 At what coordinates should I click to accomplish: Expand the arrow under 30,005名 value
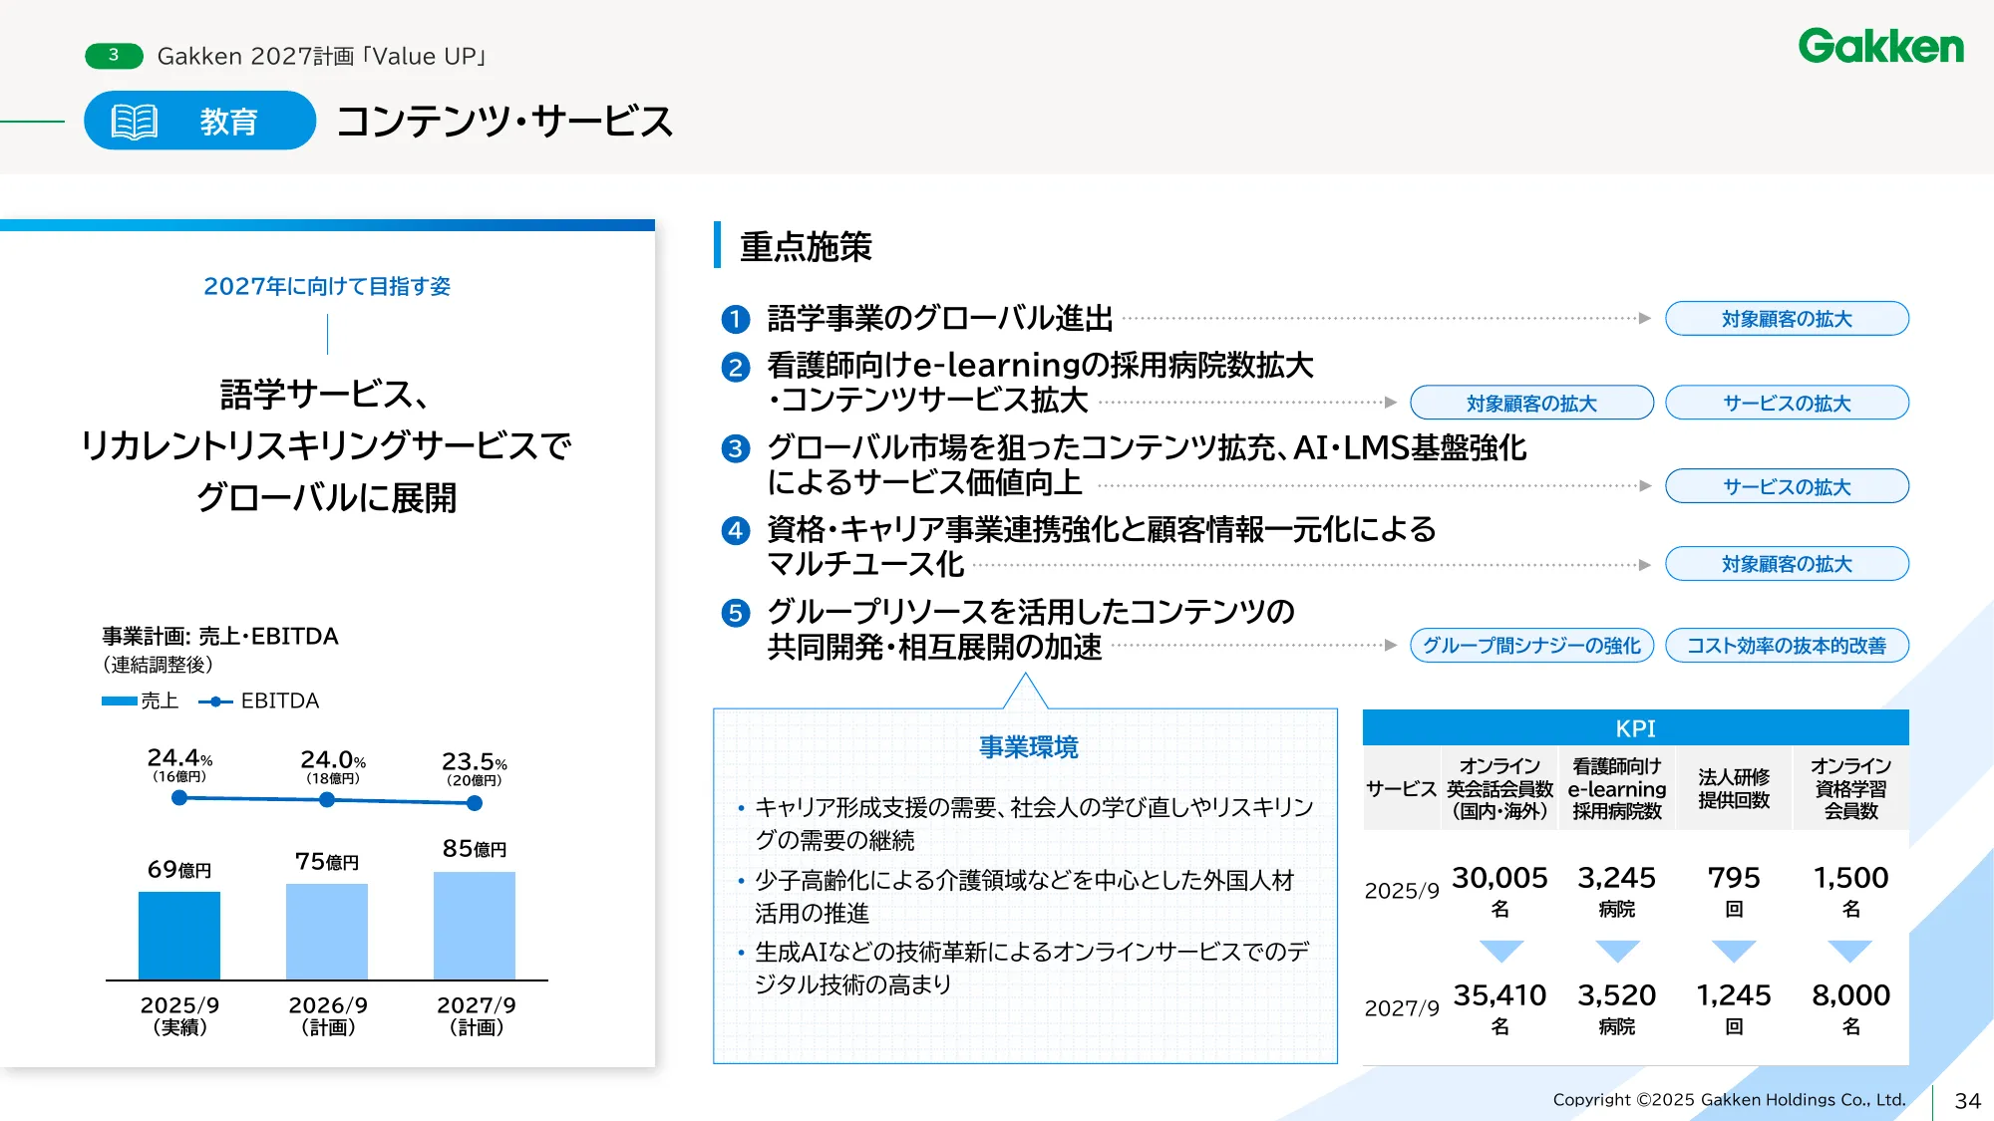click(x=1499, y=949)
